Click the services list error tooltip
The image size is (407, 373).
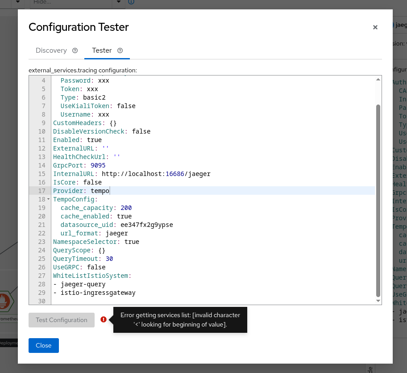pos(180,319)
